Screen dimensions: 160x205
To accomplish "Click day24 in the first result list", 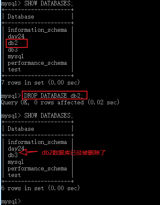I will click(16, 36).
